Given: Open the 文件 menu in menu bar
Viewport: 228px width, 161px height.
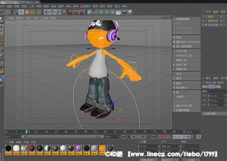Looking at the screenshot, I should point(2,6).
